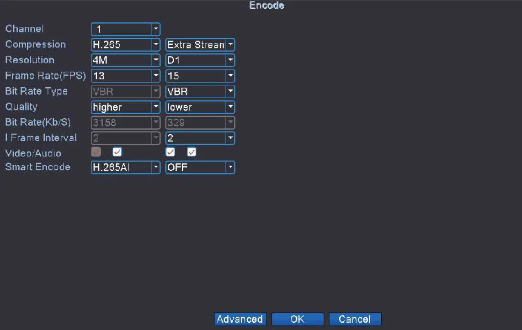The height and width of the screenshot is (330, 522).
Task: Open the extra stream Resolution dropdown D1
Action: point(200,60)
